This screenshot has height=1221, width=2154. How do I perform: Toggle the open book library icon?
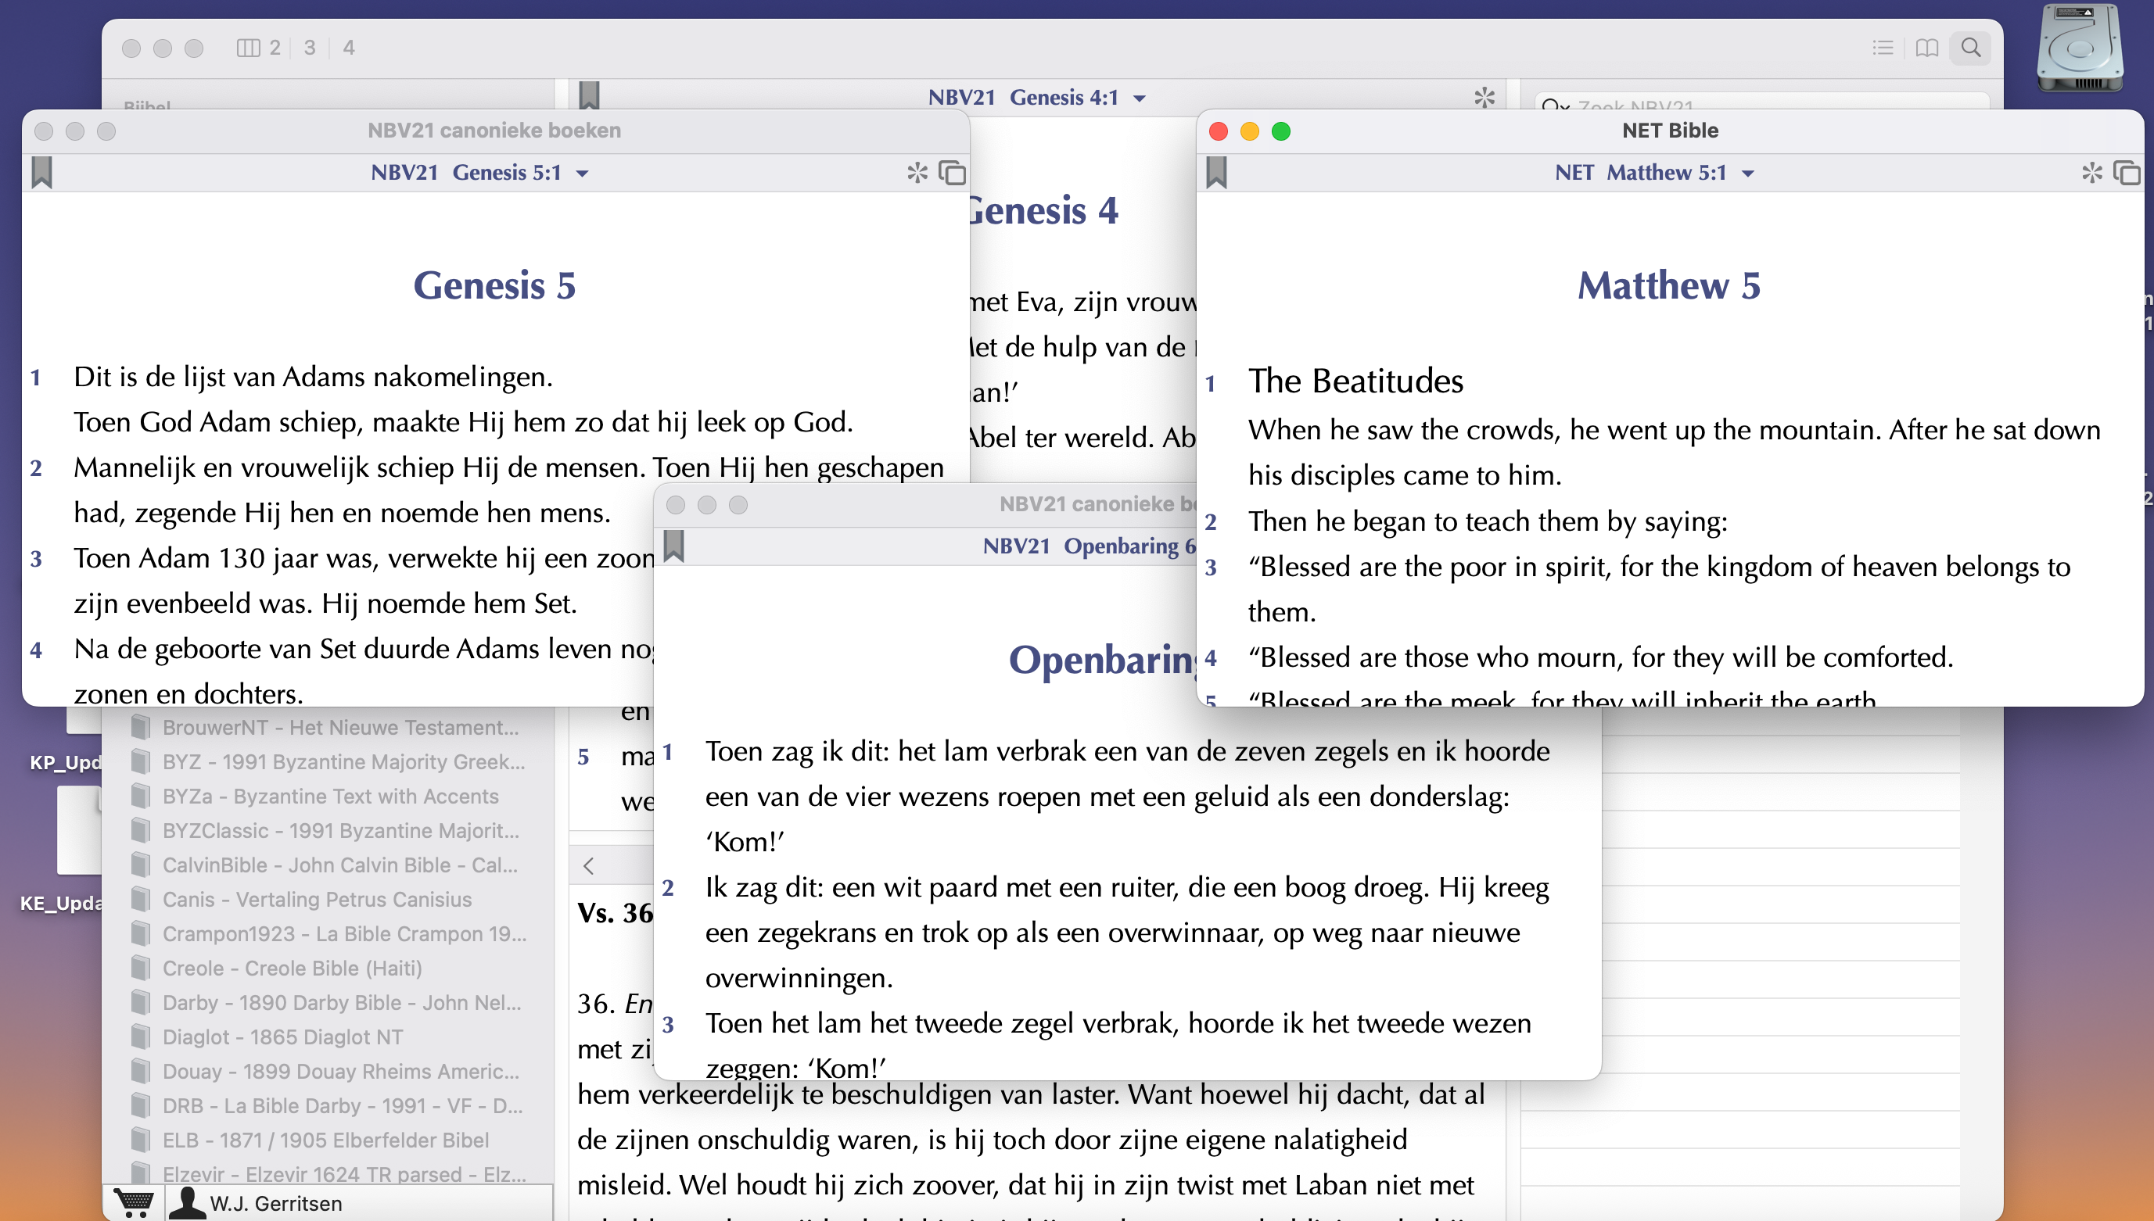[1926, 48]
